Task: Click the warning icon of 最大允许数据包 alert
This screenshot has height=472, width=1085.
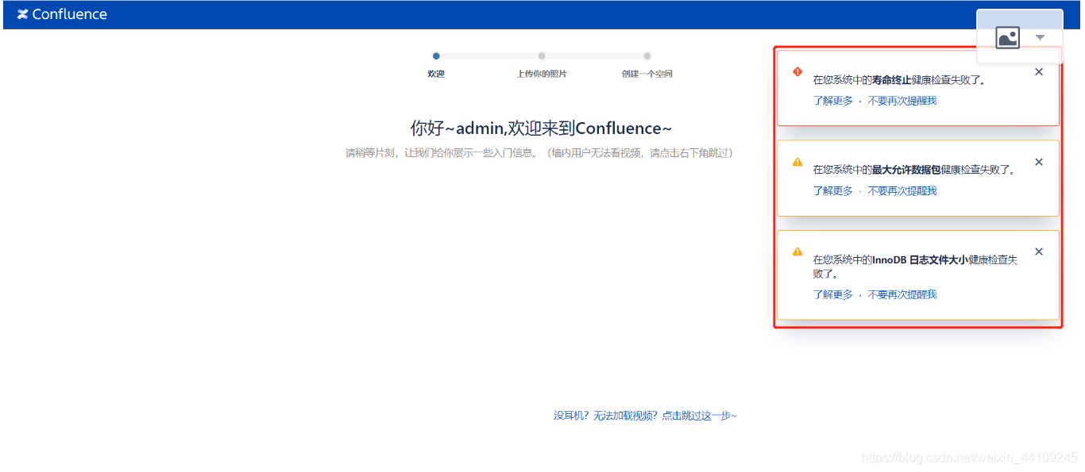Action: tap(797, 162)
